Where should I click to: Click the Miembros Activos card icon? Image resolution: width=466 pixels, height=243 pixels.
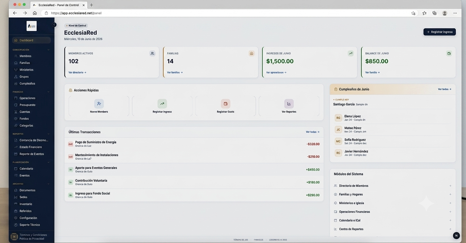click(152, 53)
